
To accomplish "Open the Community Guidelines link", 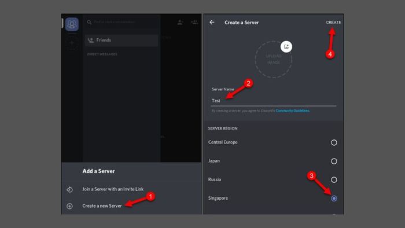I will [x=292, y=111].
